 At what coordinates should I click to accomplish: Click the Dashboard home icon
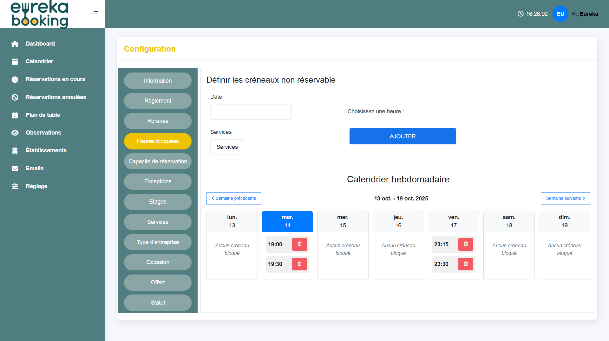click(15, 44)
